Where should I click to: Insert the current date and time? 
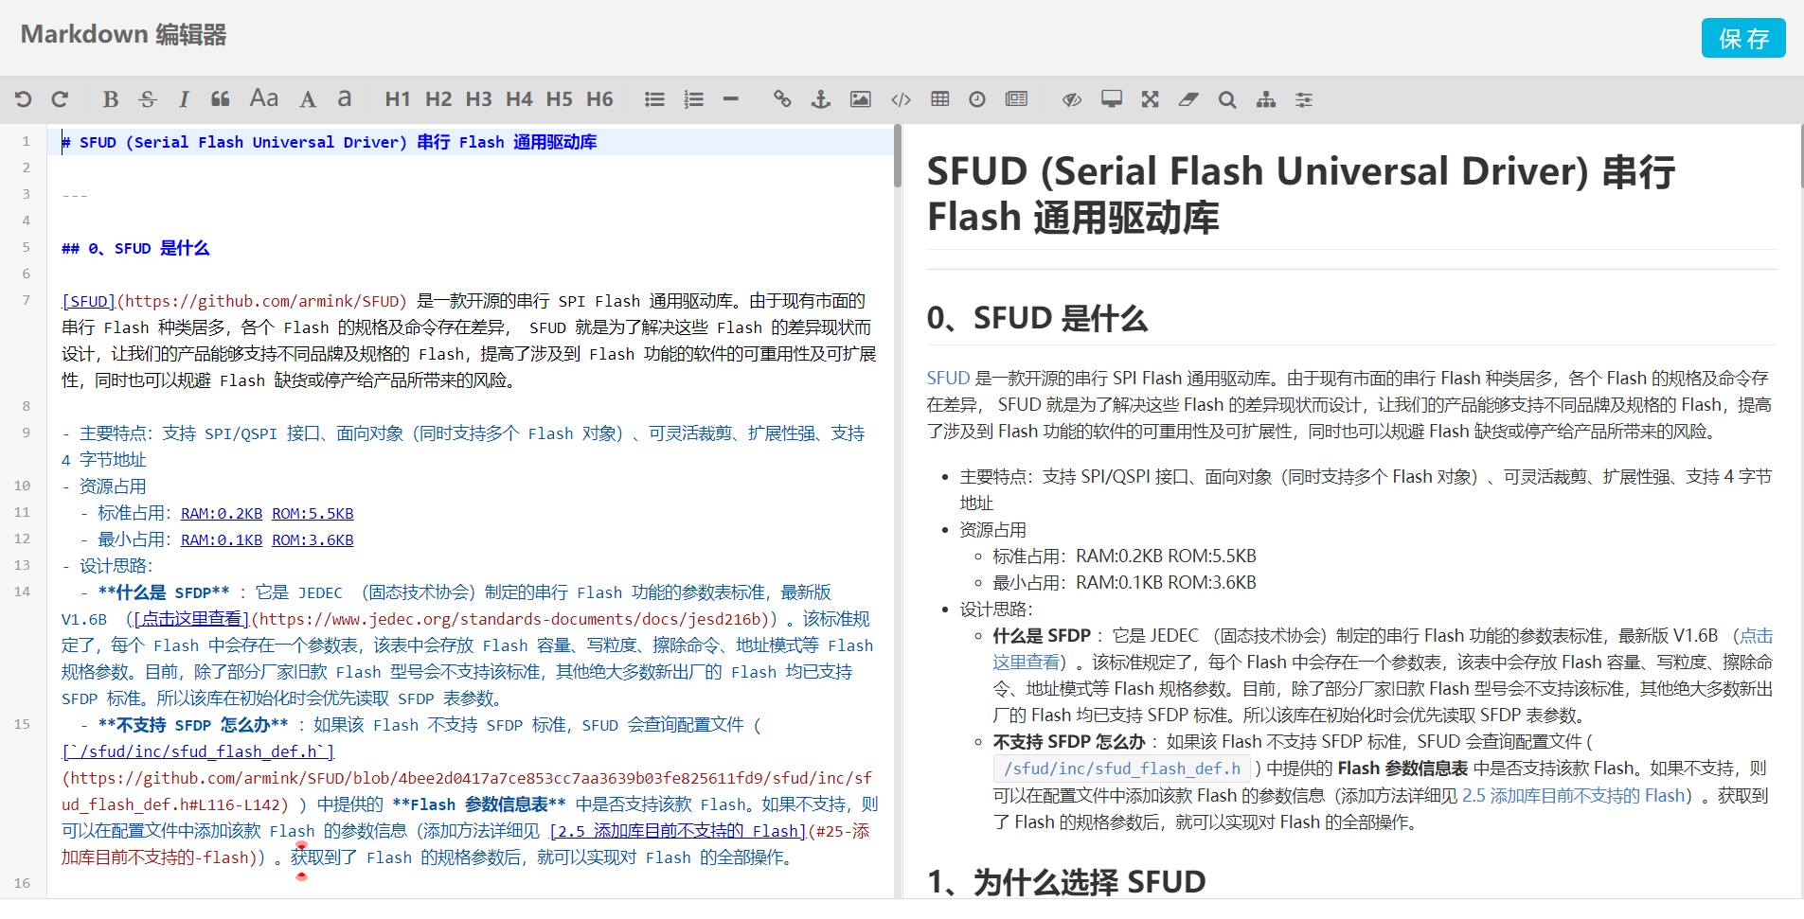click(975, 98)
